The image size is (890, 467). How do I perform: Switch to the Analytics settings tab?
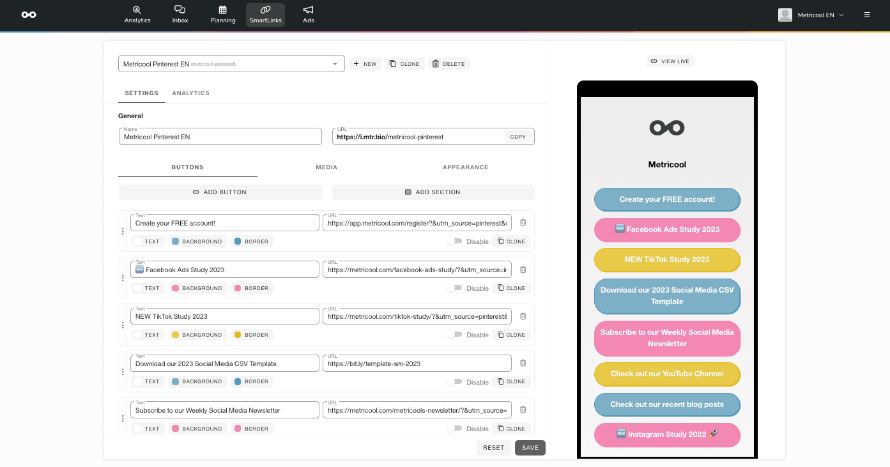(190, 93)
